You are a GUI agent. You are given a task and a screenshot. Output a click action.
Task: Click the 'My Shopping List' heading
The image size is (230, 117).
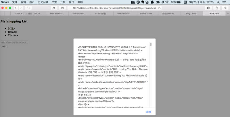click(x=14, y=21)
